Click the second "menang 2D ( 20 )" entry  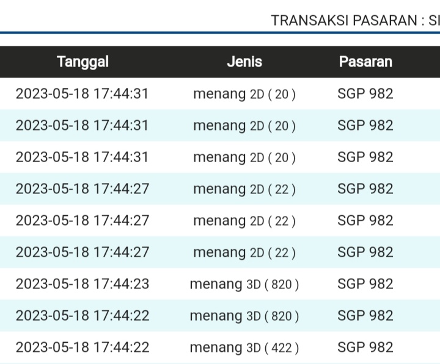(x=244, y=126)
